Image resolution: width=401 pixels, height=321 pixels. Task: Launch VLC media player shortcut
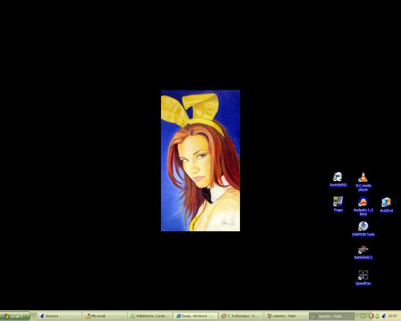(x=363, y=182)
